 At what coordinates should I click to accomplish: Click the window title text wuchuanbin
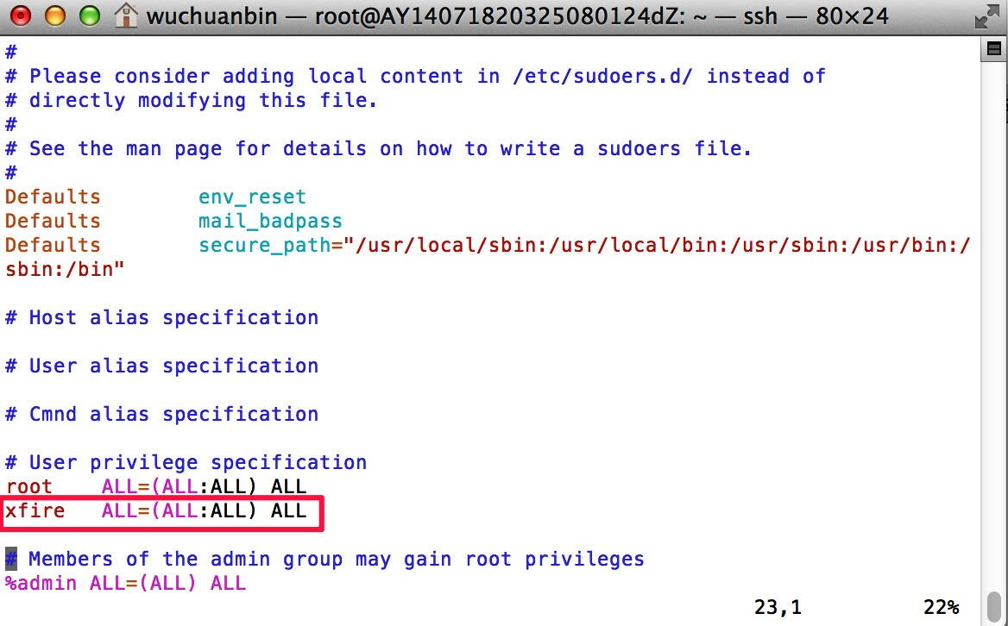point(211,16)
